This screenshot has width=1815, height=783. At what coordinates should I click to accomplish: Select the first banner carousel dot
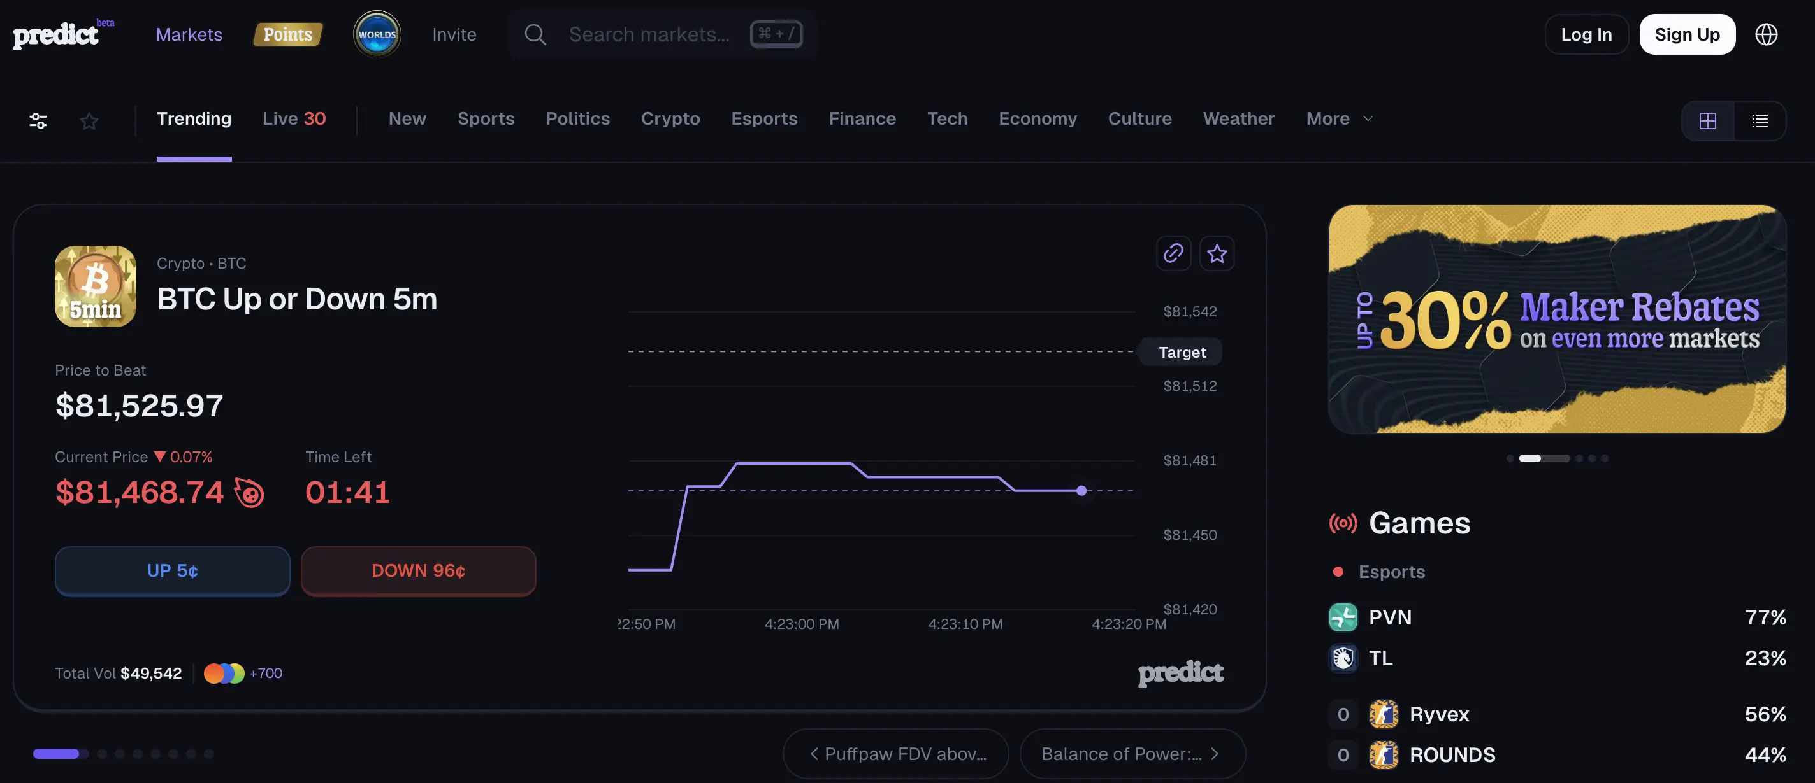click(1510, 459)
